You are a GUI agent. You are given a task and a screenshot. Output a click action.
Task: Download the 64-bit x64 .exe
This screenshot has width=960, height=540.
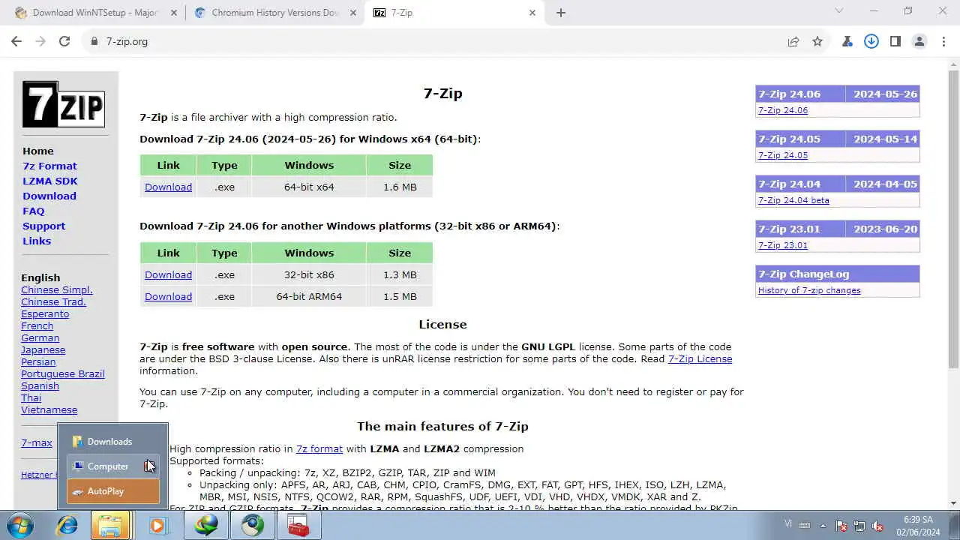168,187
